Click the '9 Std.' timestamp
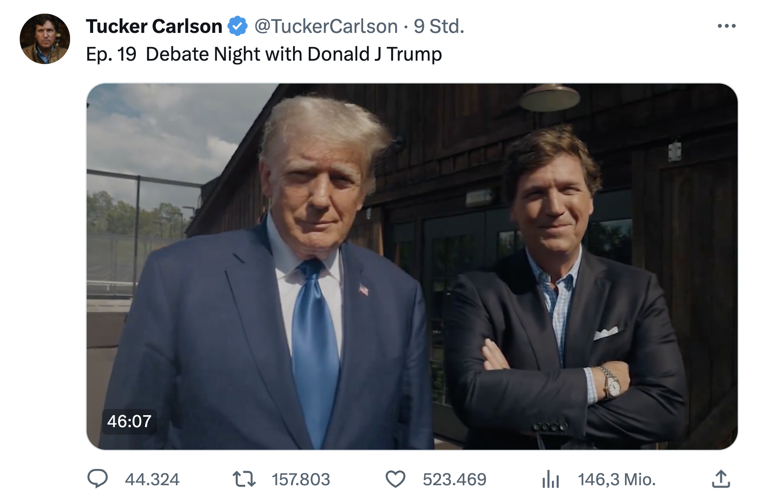The image size is (757, 504). 439,26
